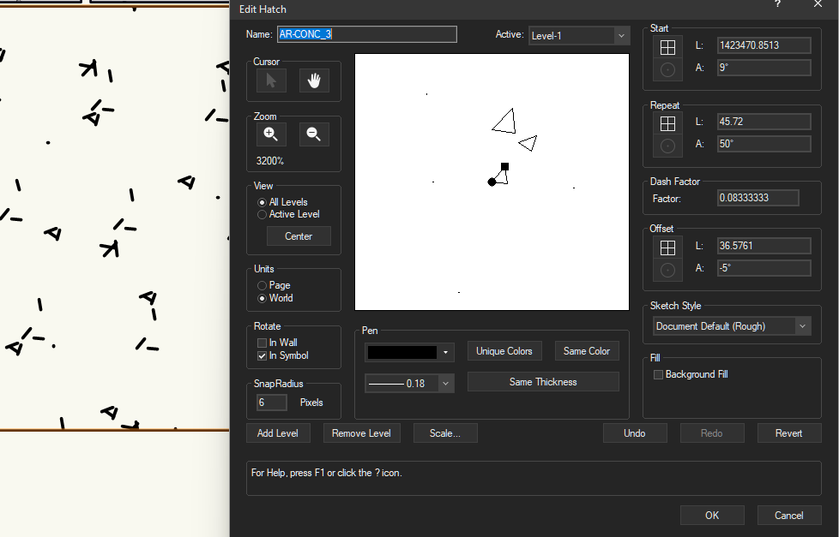Click the zoom in magnifier icon

tap(271, 134)
